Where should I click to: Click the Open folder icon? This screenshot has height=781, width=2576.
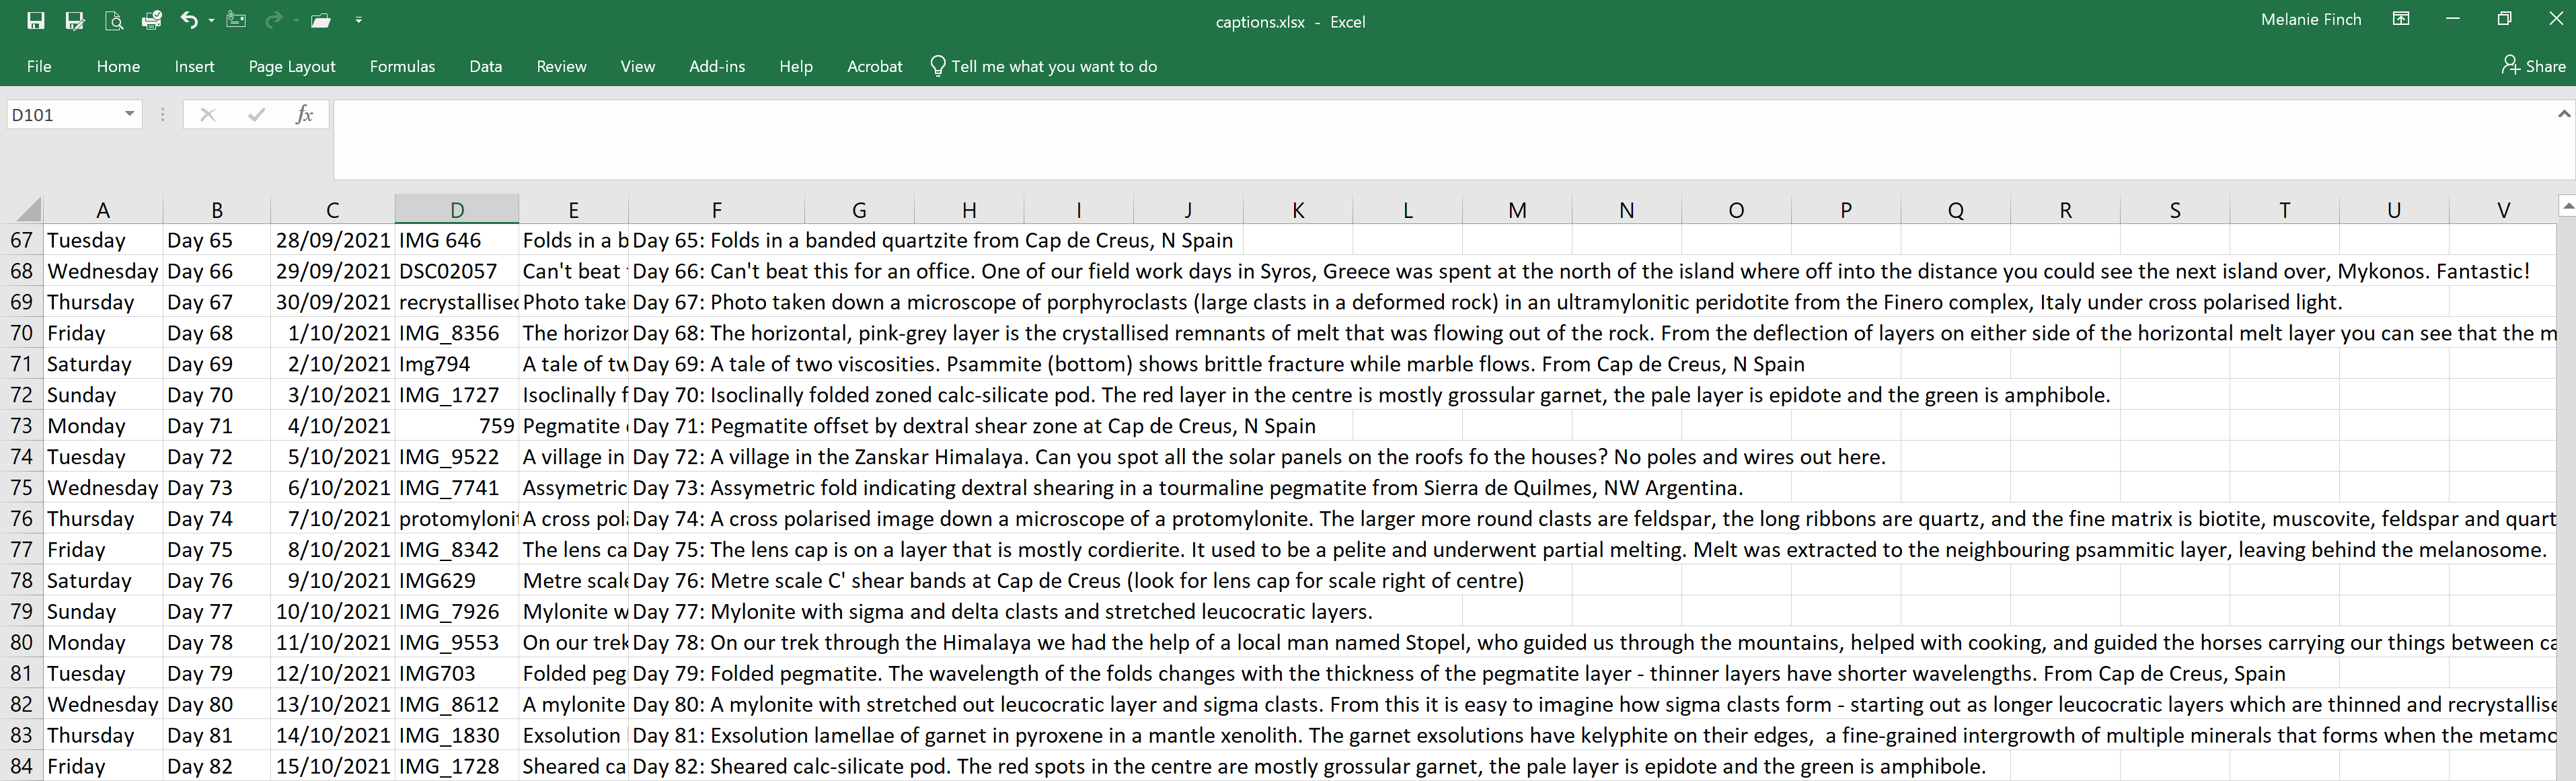pos(321,20)
